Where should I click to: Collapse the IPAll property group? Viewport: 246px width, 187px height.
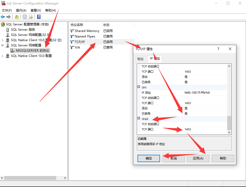(x=139, y=118)
